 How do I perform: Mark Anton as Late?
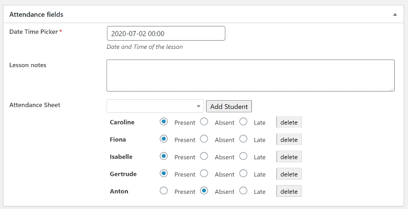pos(243,191)
